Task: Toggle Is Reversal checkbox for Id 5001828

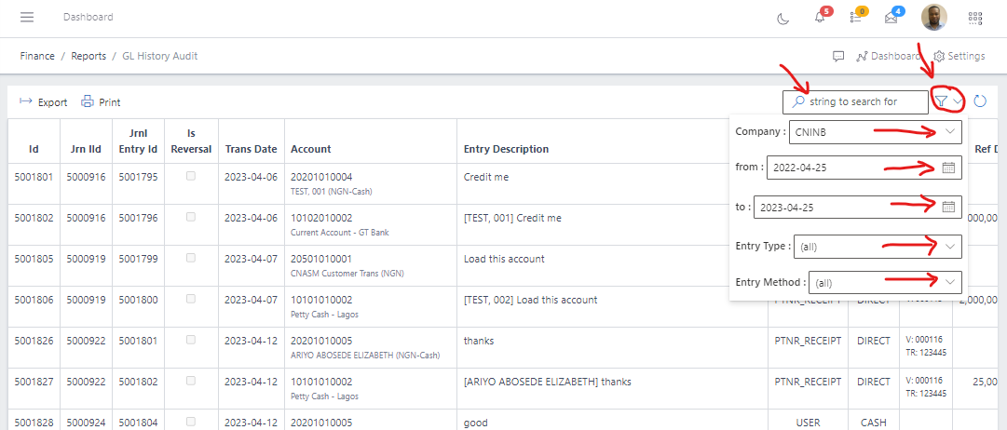Action: point(191,422)
